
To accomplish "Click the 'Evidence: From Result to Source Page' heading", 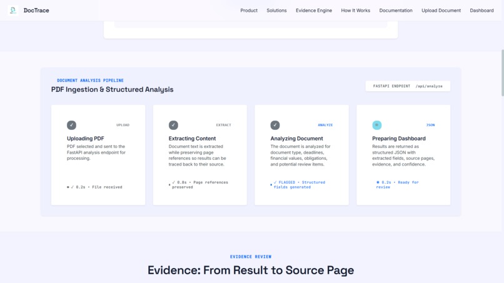I will [x=251, y=271].
